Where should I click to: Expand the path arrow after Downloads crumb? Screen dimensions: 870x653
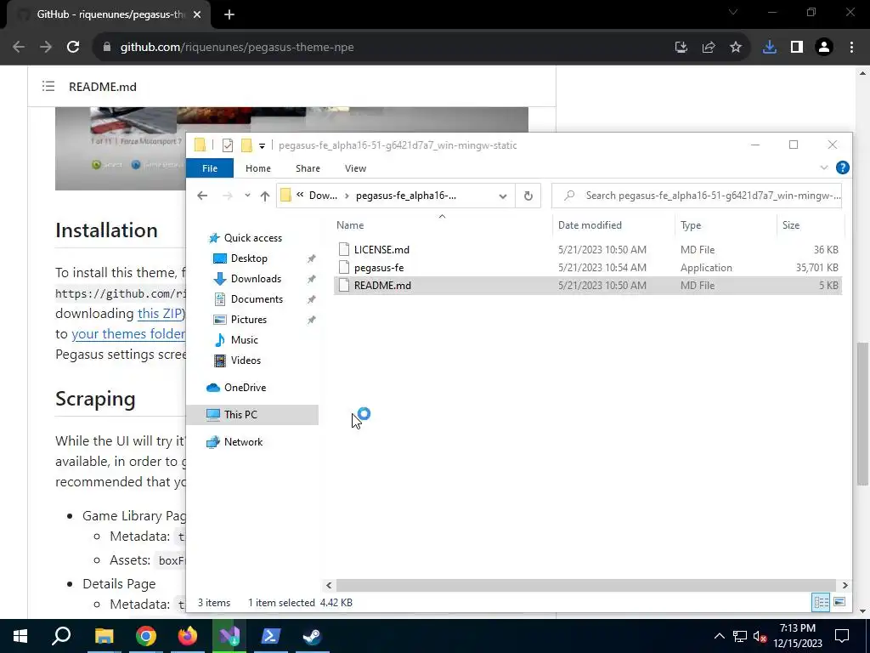(x=347, y=196)
